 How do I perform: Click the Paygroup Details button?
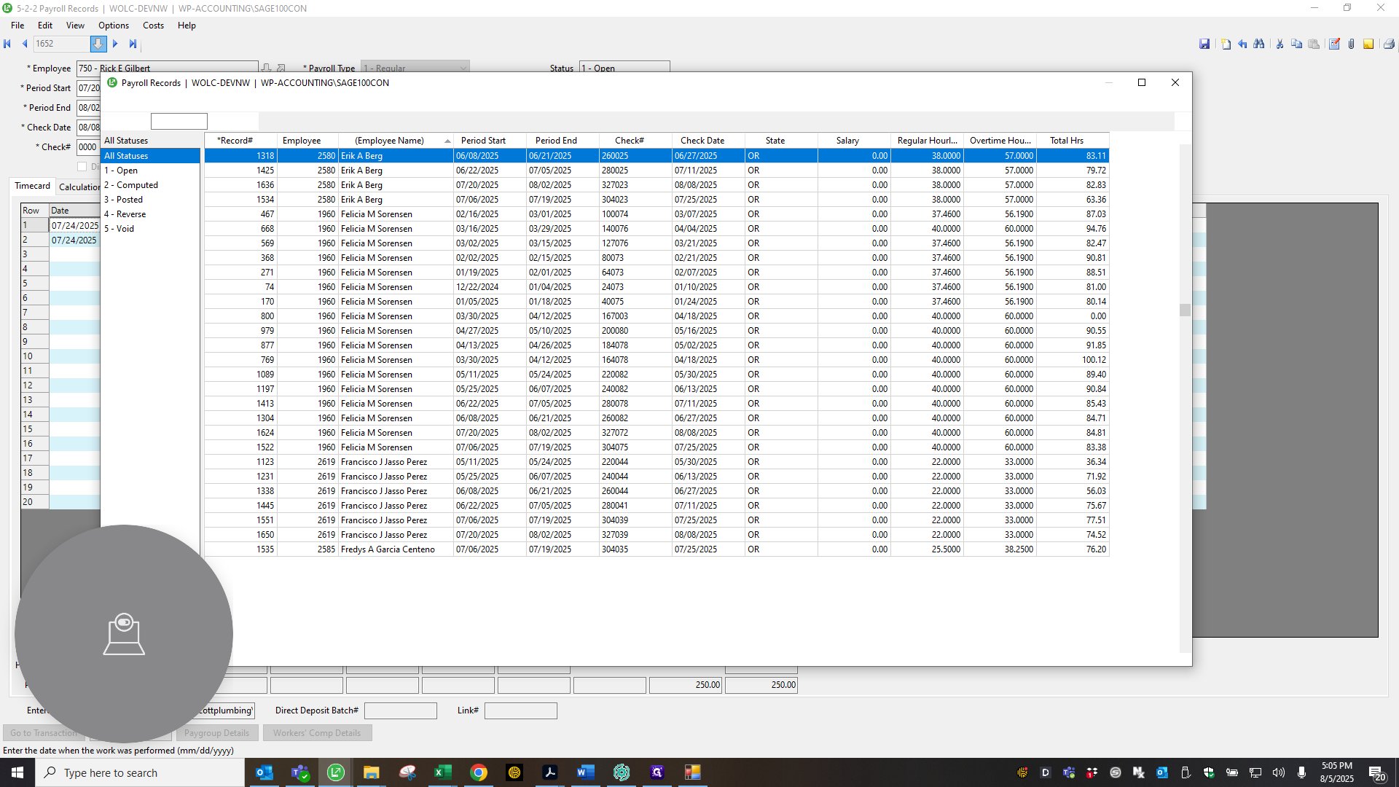click(x=216, y=733)
